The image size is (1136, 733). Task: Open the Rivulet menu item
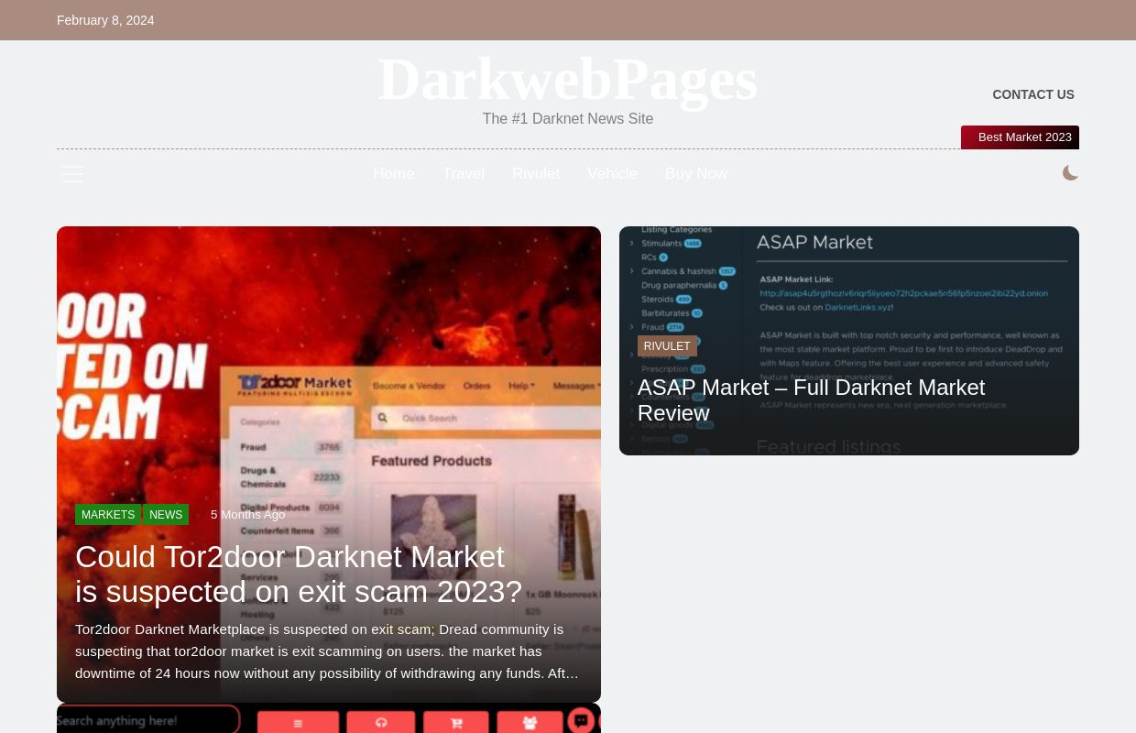[536, 174]
